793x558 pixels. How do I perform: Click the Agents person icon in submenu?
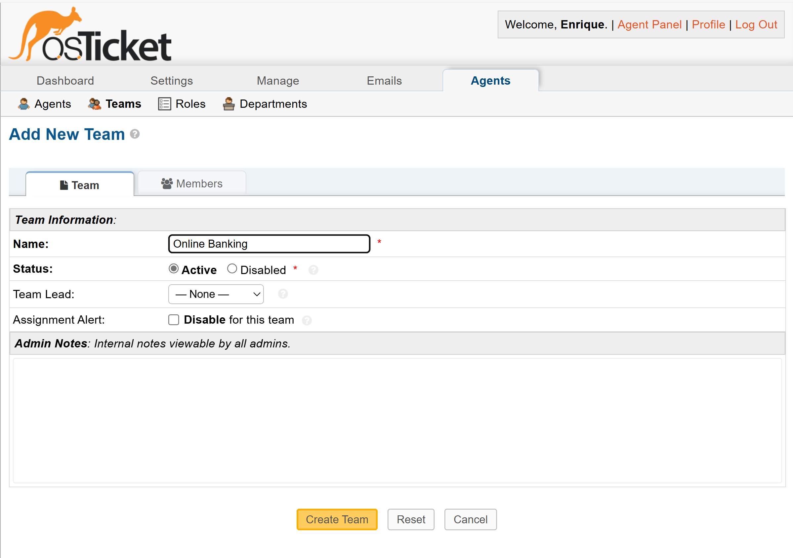point(24,104)
